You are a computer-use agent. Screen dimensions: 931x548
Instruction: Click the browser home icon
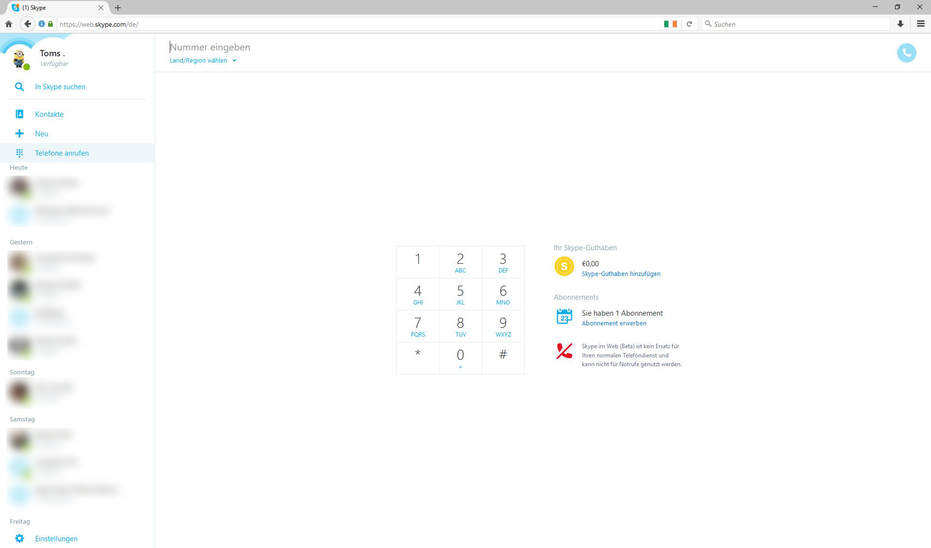(9, 24)
